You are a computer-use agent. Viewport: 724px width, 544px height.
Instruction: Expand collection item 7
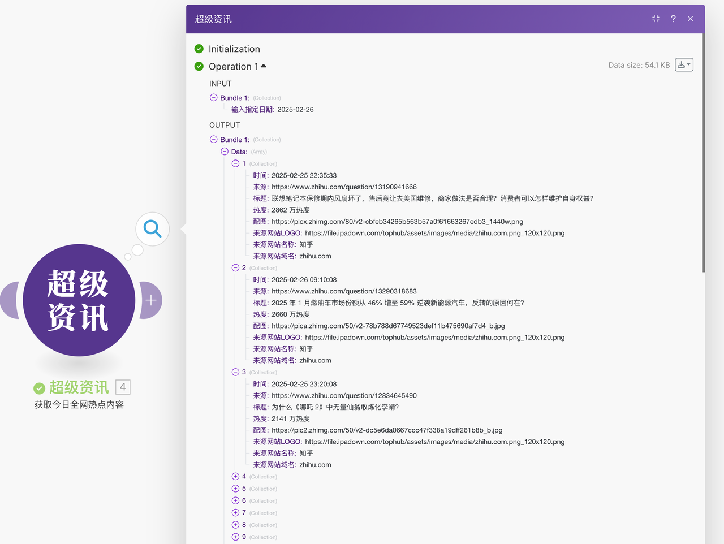(235, 513)
